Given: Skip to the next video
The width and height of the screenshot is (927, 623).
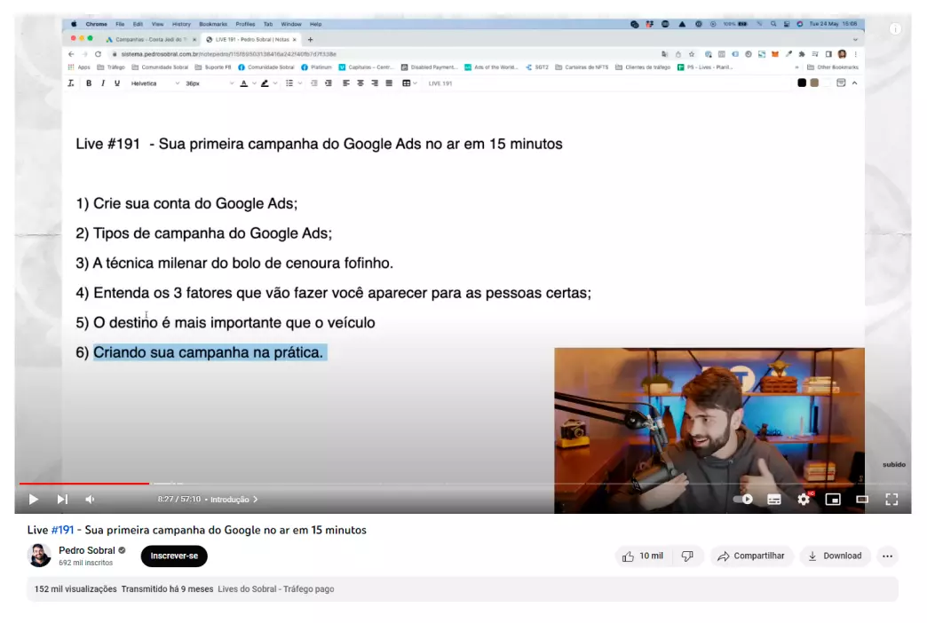Looking at the screenshot, I should (62, 500).
